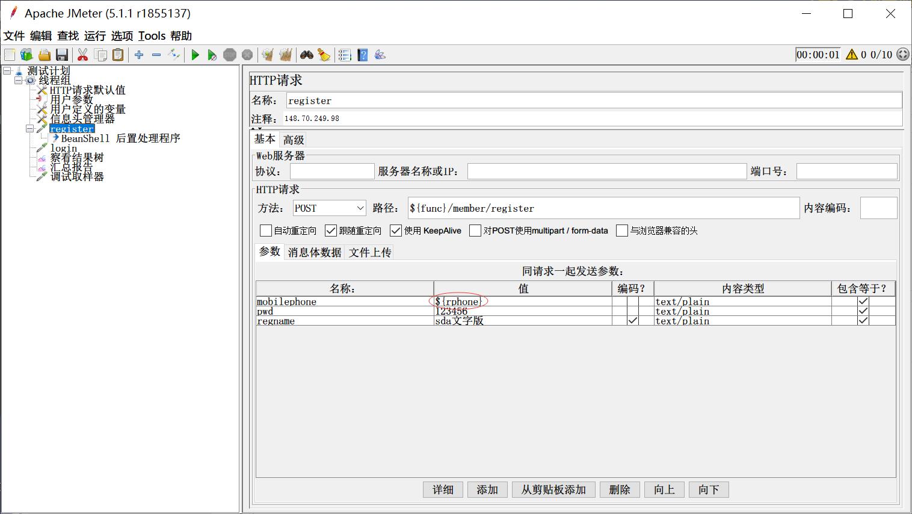Viewport: 912px width, 514px height.
Task: Click the scissors Cut icon
Action: [83, 55]
